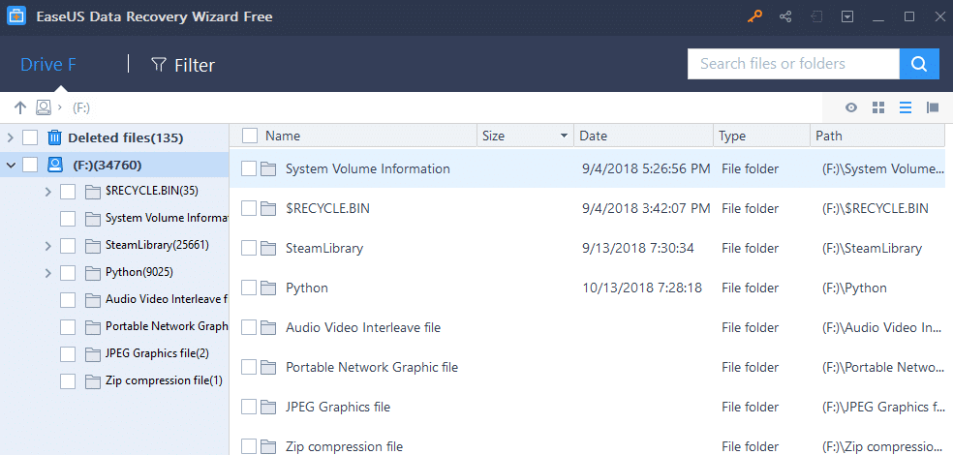
Task: Sort by the Name column header
Action: pyautogui.click(x=283, y=136)
